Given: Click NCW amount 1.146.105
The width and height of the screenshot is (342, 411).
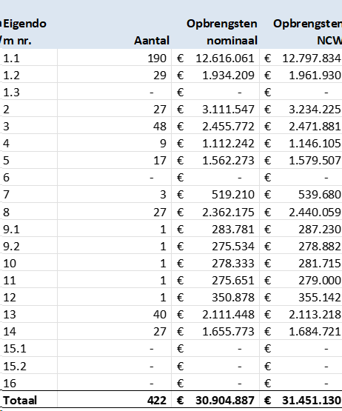Looking at the screenshot, I should pos(315,144).
